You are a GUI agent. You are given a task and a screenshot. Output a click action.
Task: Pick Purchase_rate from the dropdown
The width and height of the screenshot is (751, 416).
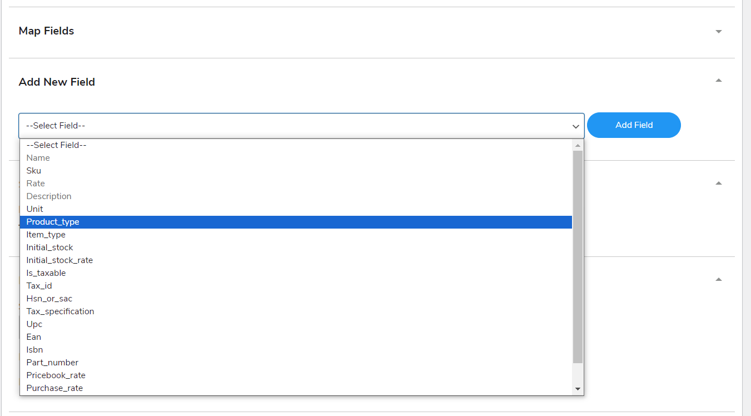54,388
